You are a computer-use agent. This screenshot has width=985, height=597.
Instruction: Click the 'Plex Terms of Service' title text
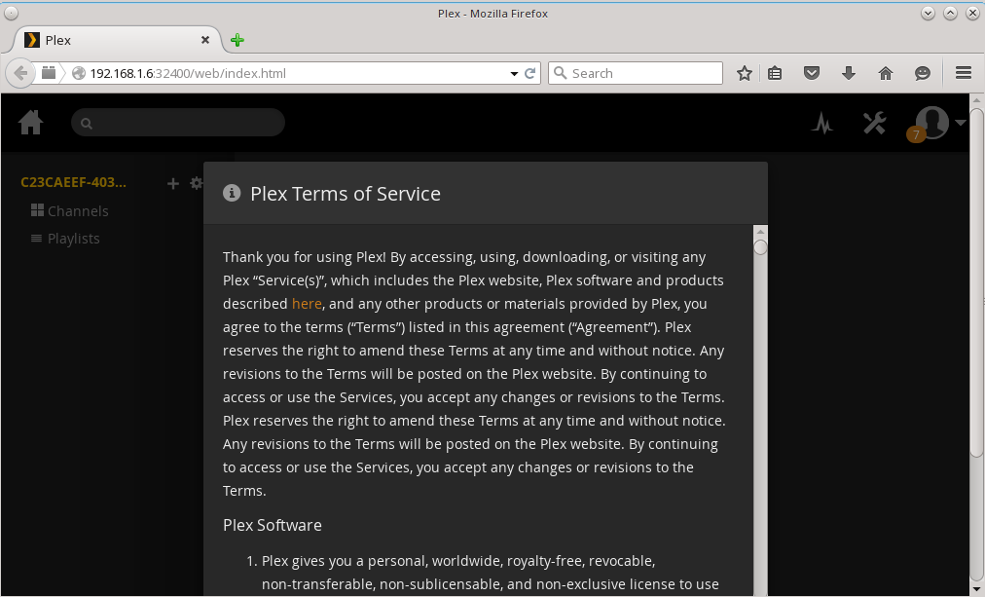(346, 194)
